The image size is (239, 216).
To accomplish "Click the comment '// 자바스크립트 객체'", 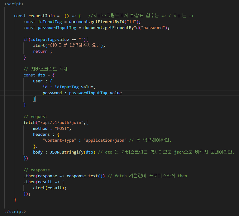I will coord(45,69).
